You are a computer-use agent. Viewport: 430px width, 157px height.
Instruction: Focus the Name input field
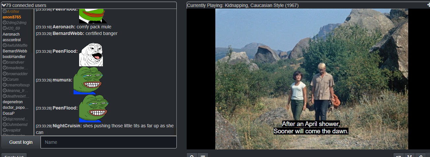108,142
